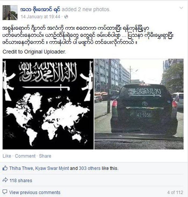The width and height of the screenshot is (188, 197).
Task: Click Comment under the photos
Action: click(x=25, y=156)
